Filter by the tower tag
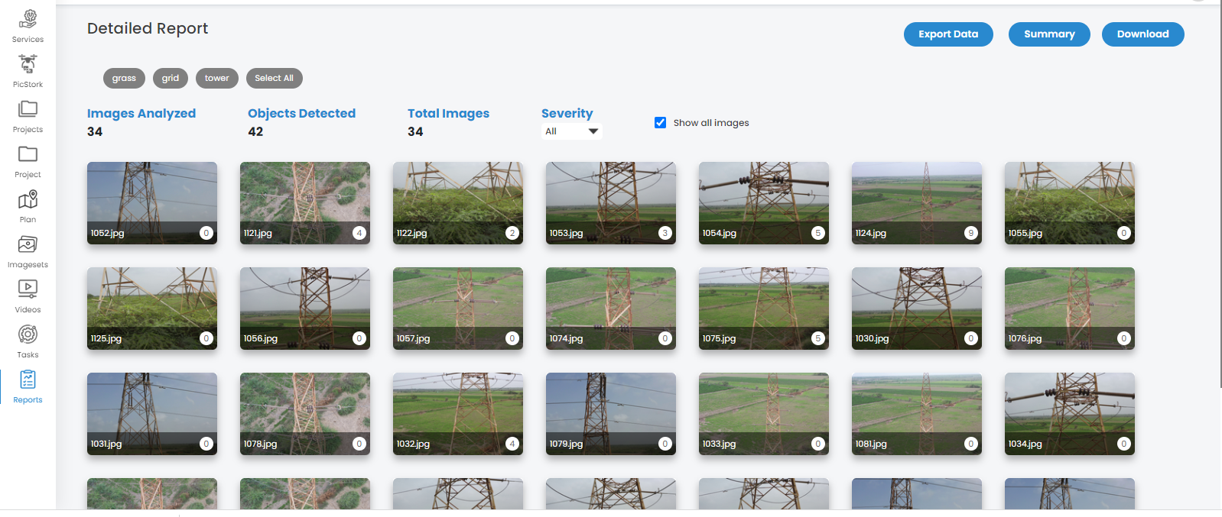This screenshot has width=1222, height=517. click(217, 78)
